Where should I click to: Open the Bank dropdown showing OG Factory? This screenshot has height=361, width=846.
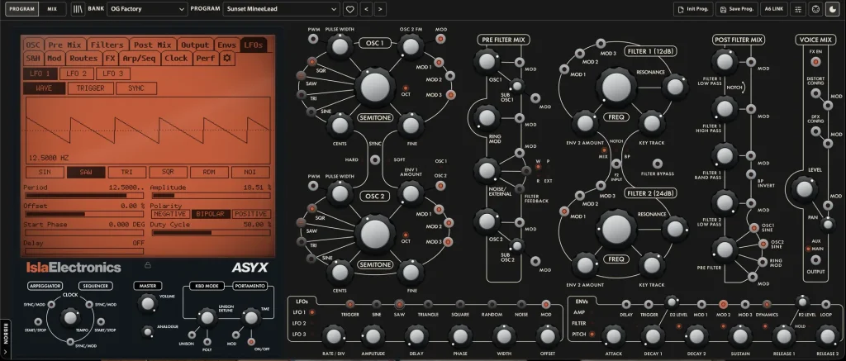147,9
